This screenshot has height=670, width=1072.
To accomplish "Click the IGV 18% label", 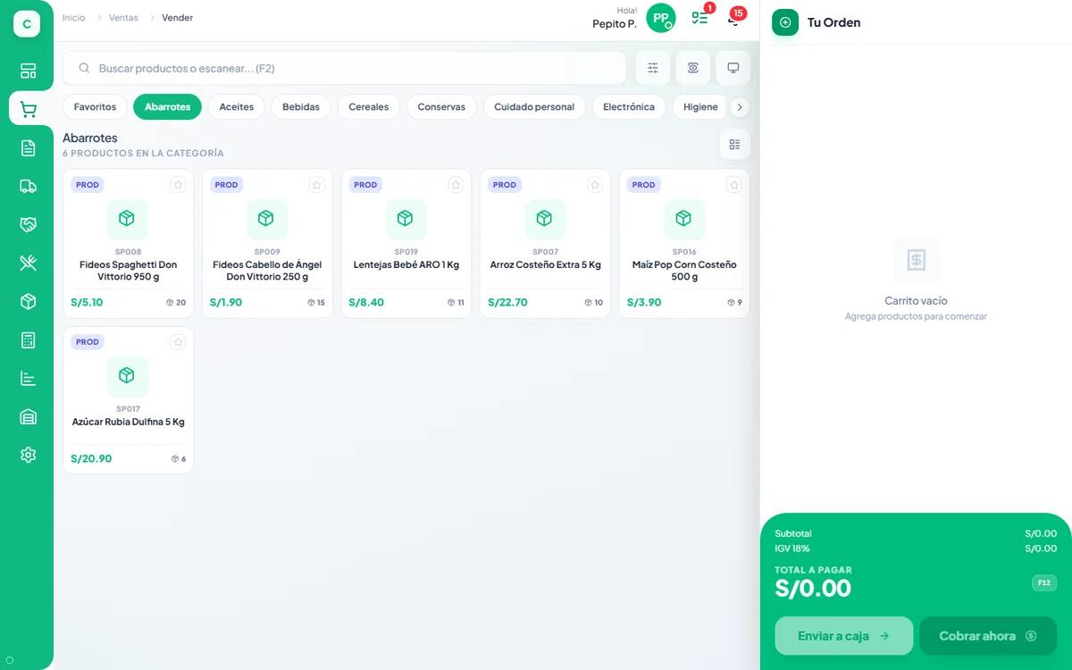I will point(791,549).
